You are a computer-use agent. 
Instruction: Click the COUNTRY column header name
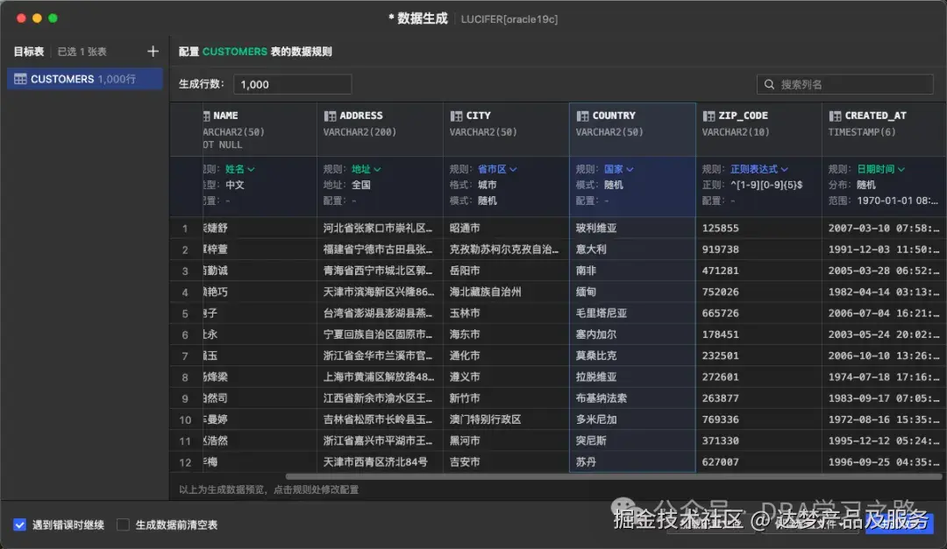614,116
